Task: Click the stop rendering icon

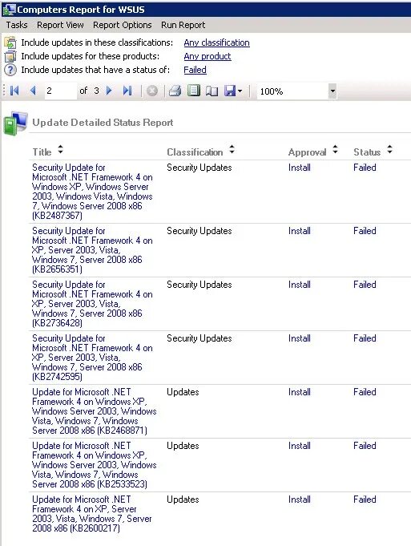Action: click(x=152, y=91)
